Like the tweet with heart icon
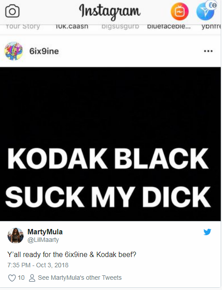The image size is (222, 290). click(12, 278)
